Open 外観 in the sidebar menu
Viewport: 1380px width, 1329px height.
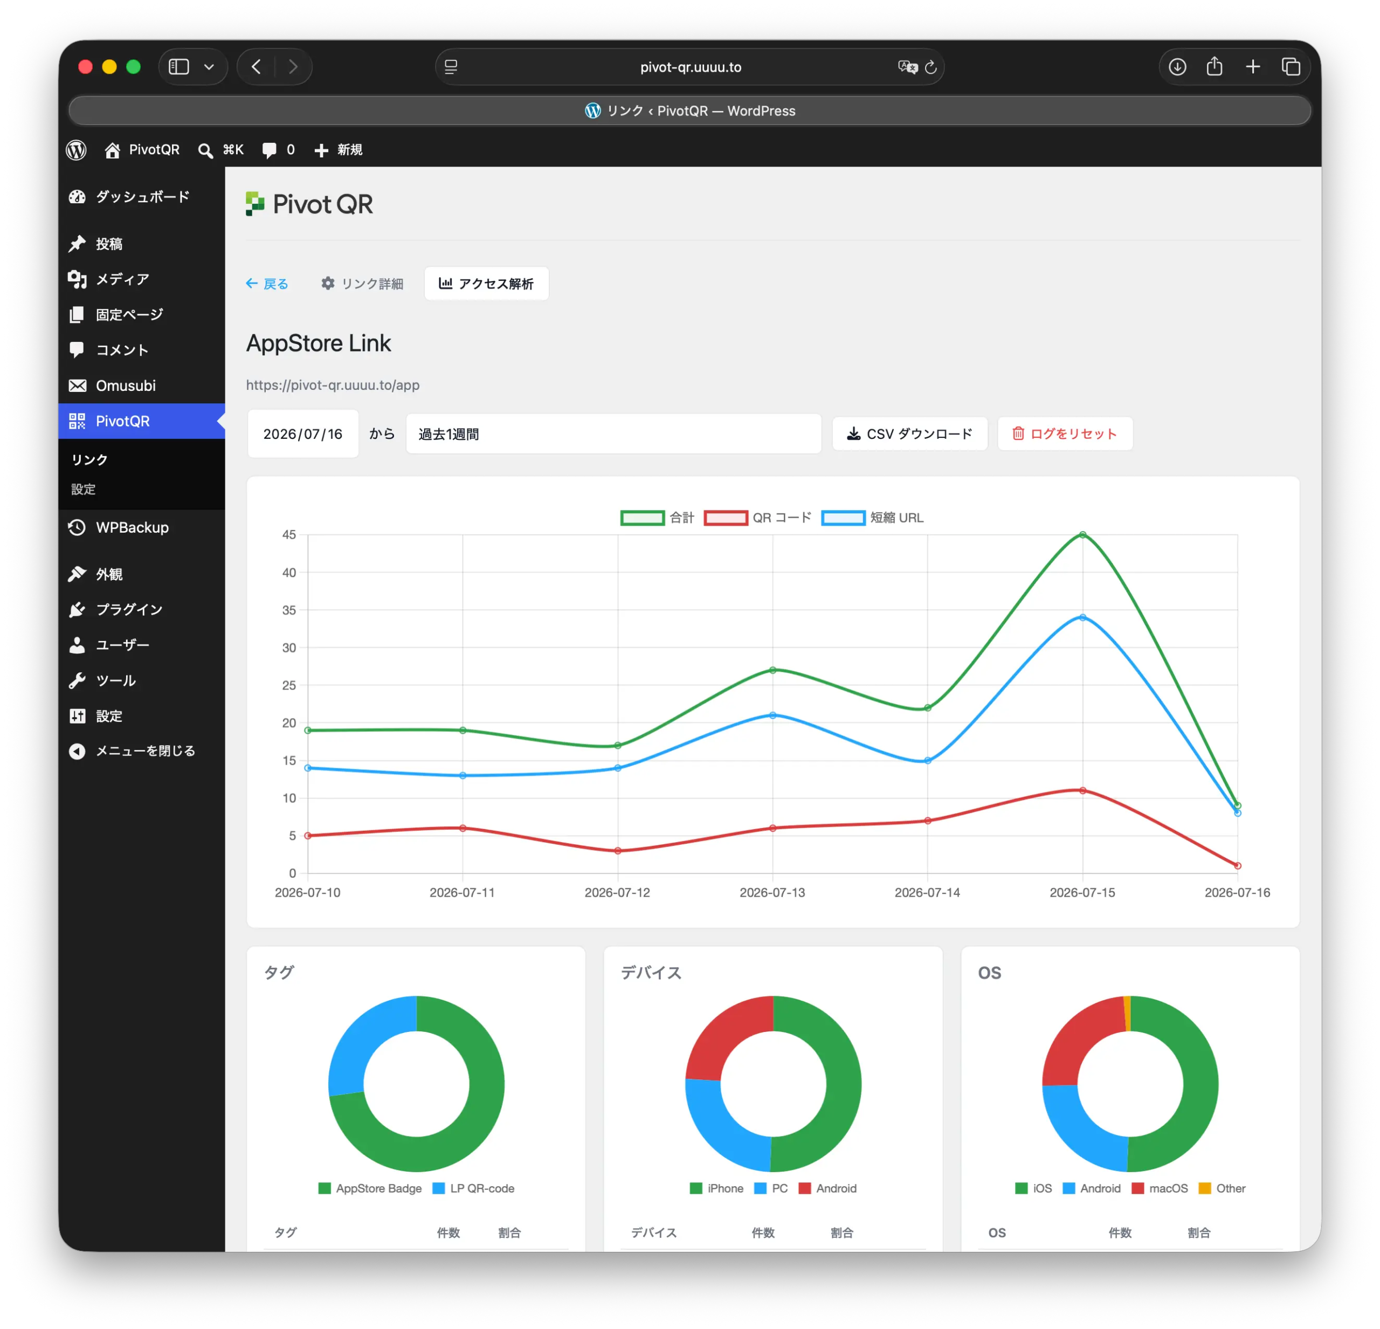pyautogui.click(x=142, y=574)
